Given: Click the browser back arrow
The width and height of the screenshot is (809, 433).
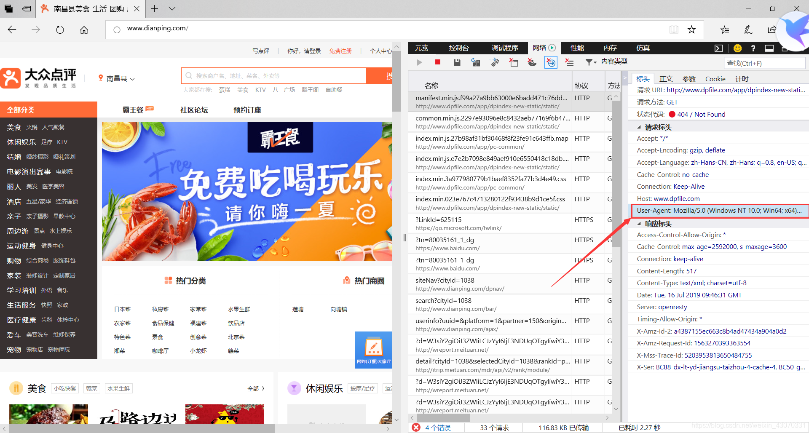Looking at the screenshot, I should pyautogui.click(x=12, y=29).
